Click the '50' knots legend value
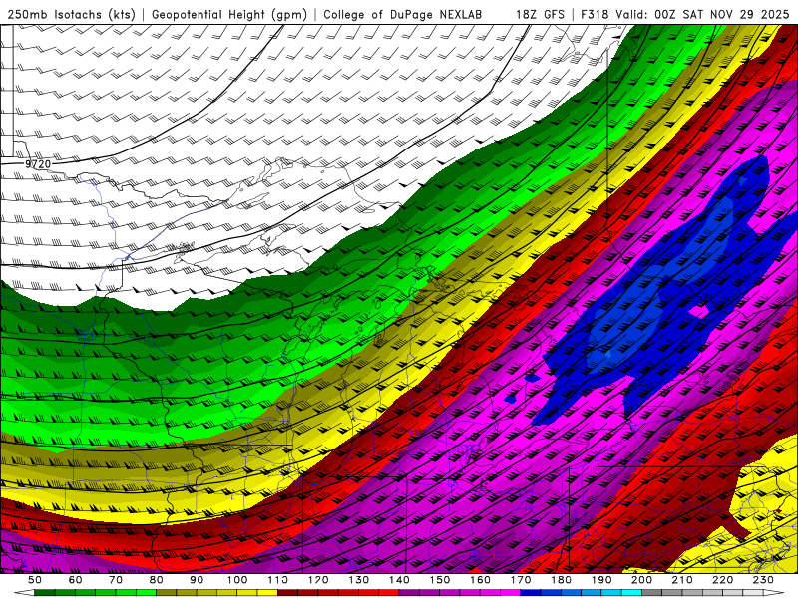 click(x=35, y=580)
